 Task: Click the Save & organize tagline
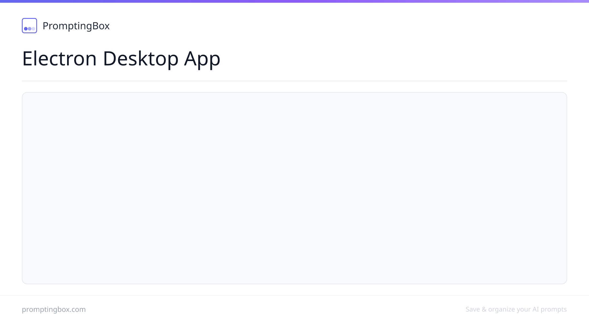click(516, 310)
